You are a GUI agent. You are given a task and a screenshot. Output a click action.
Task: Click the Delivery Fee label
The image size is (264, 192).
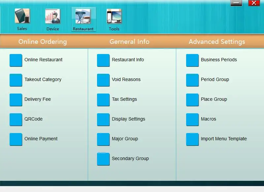tap(38, 99)
